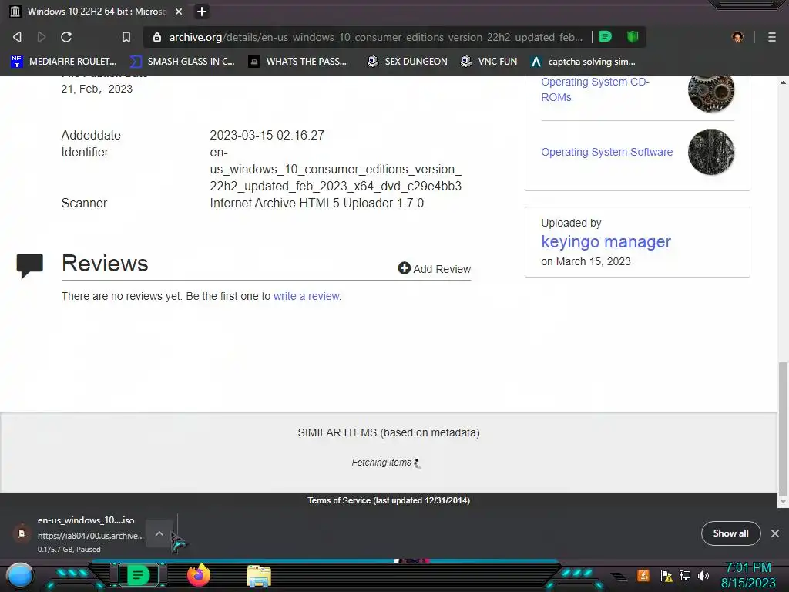The image size is (789, 592).
Task: Open the Start orb button
Action: (20, 575)
